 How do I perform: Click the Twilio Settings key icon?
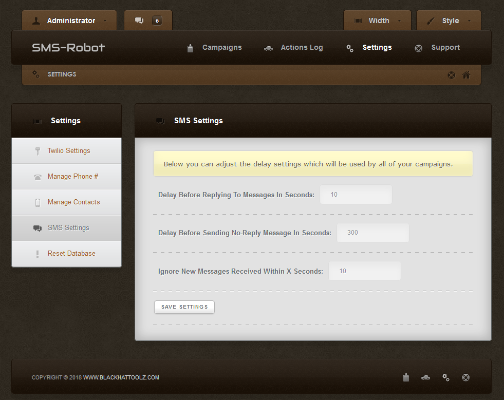[38, 151]
